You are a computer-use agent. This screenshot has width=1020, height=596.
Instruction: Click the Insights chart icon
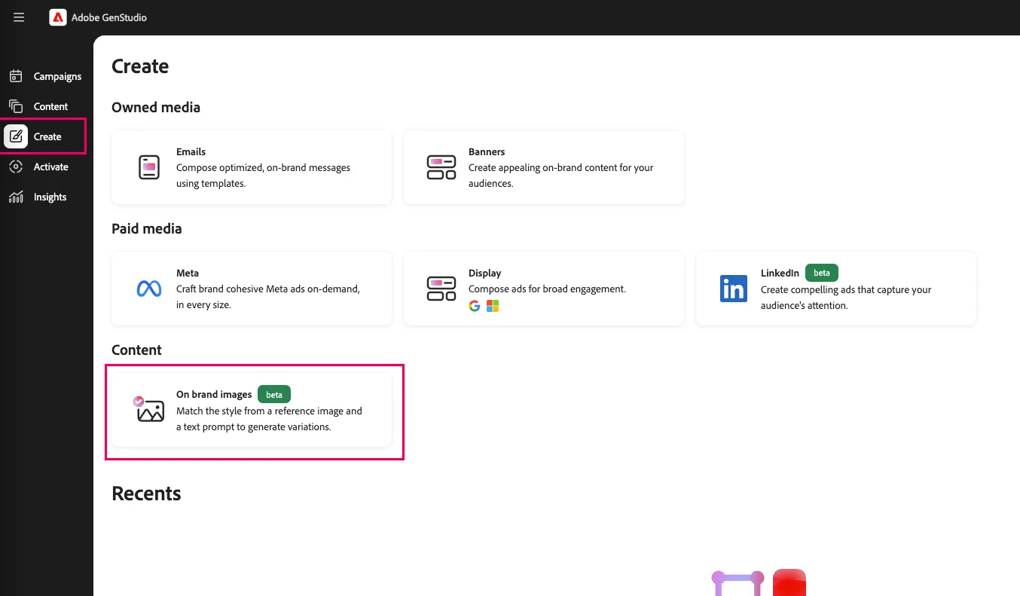16,197
